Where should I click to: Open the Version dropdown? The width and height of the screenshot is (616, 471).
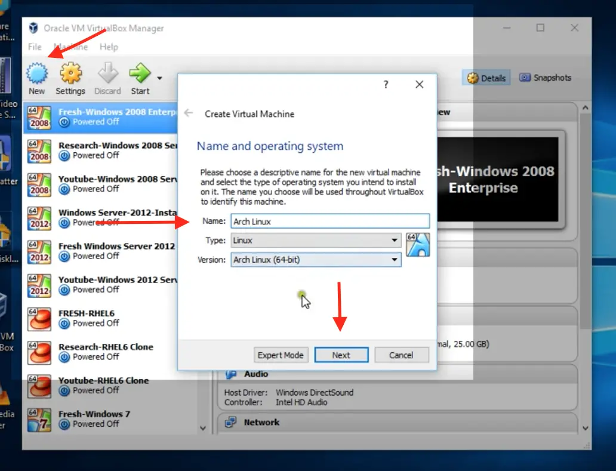click(393, 260)
